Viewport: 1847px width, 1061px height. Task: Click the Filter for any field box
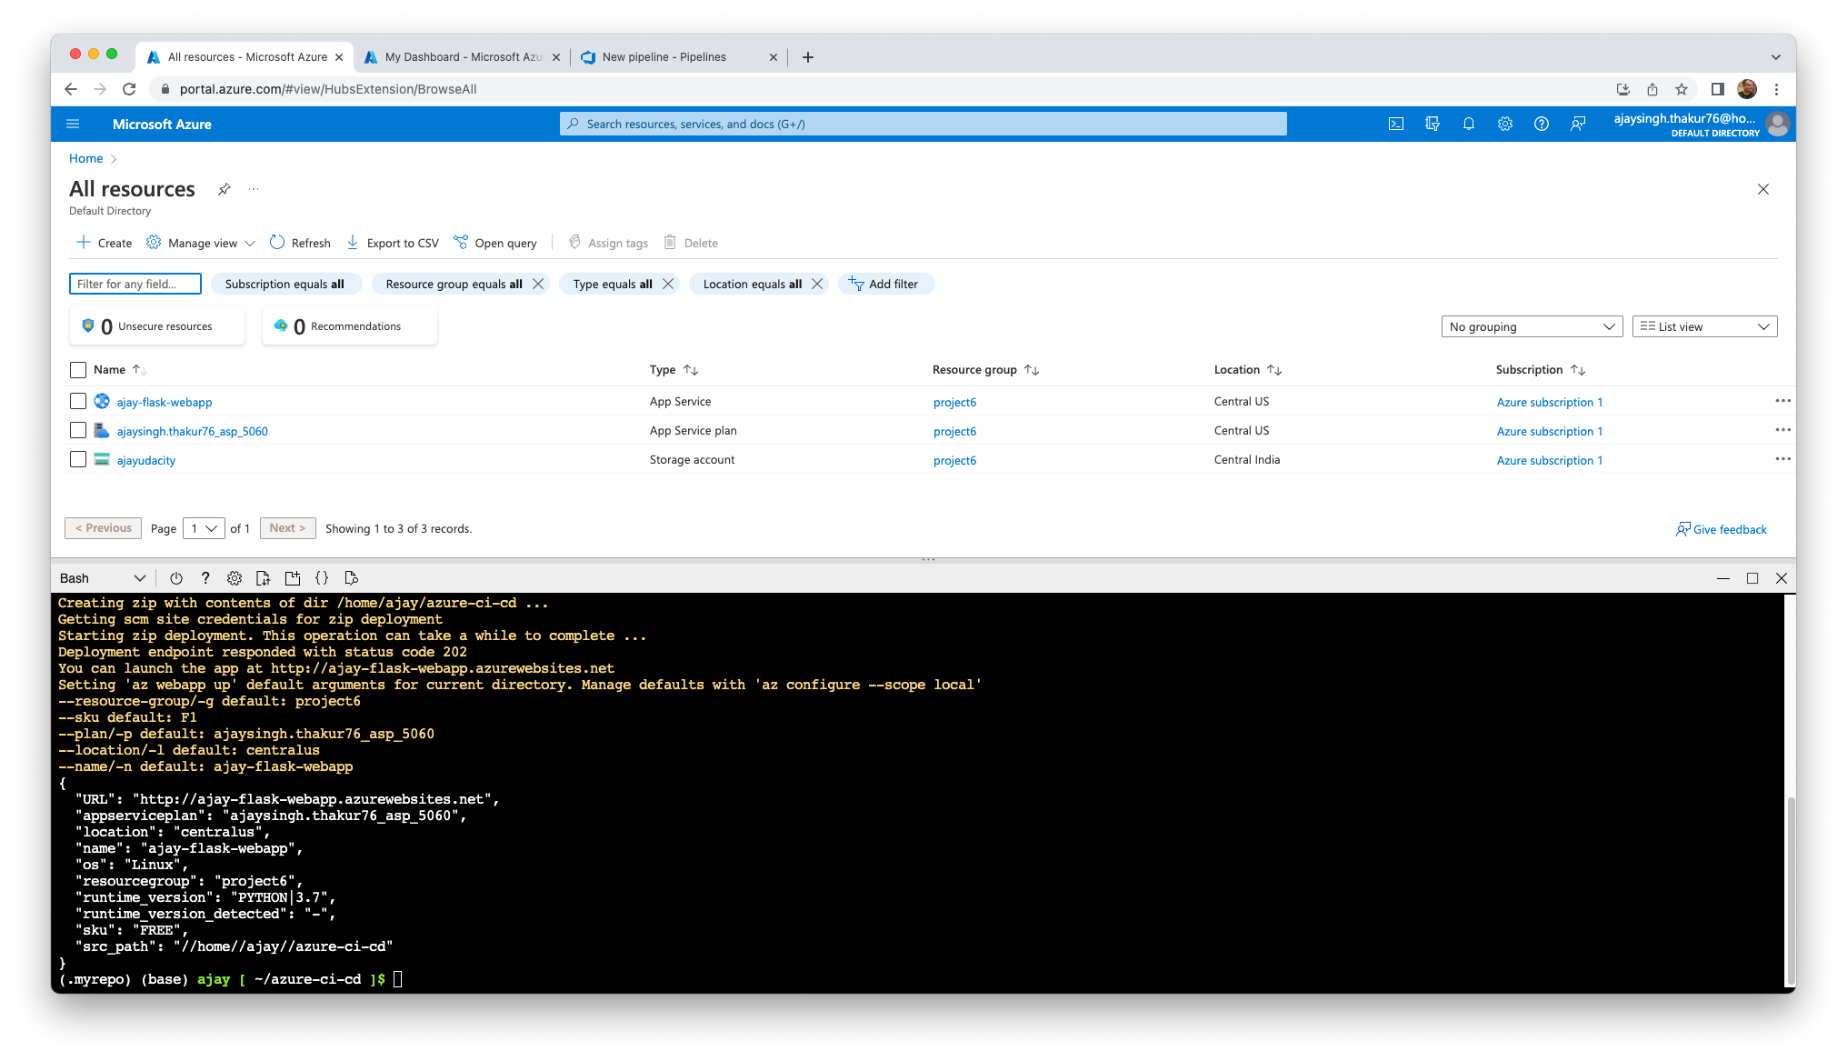[135, 284]
